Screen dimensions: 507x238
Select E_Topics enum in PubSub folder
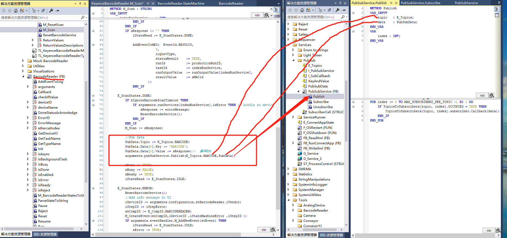click(x=315, y=66)
